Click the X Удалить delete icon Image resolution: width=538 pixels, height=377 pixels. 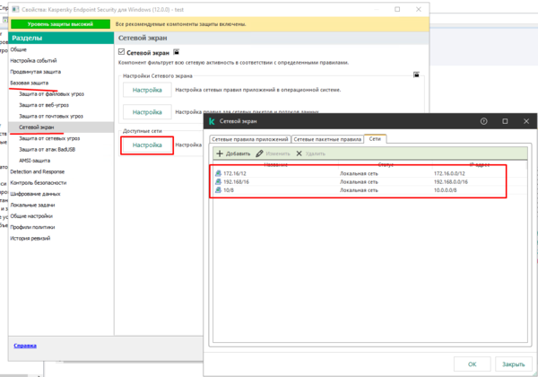[x=299, y=154]
